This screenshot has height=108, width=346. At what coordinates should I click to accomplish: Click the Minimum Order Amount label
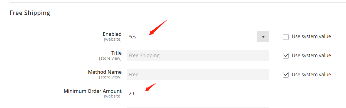tap(93, 91)
